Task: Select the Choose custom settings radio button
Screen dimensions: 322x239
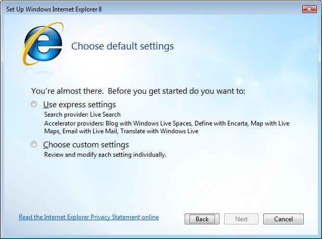Action: [34, 145]
